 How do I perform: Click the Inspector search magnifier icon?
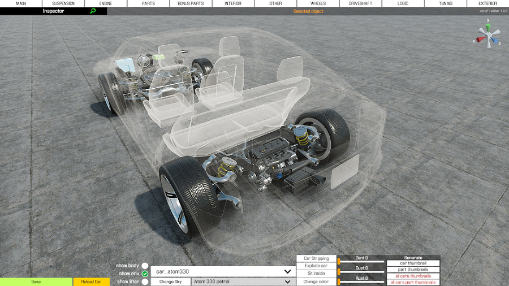[x=93, y=11]
